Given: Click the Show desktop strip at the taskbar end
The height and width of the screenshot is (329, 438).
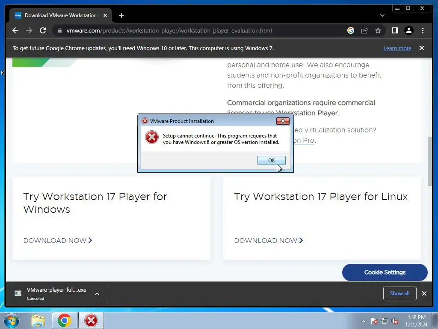Looking at the screenshot, I should coord(435,320).
